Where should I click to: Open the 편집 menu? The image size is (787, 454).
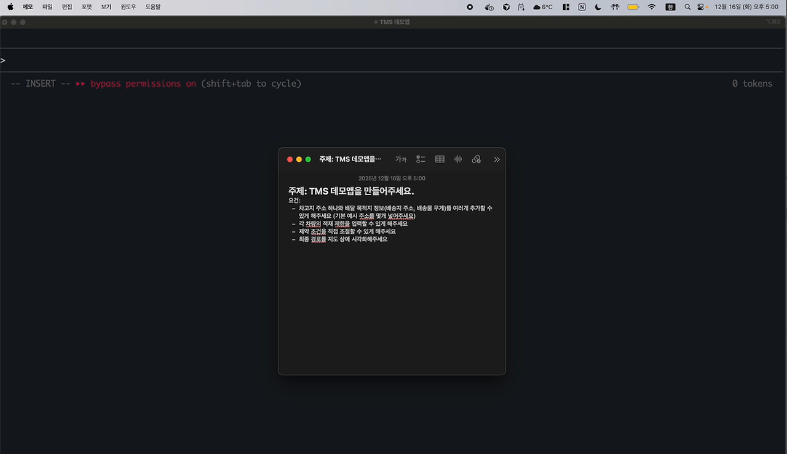pos(67,7)
